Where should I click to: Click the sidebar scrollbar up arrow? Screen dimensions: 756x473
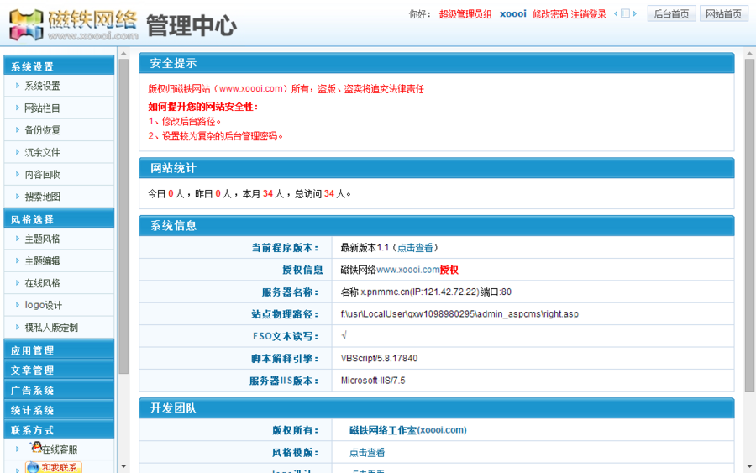(123, 54)
